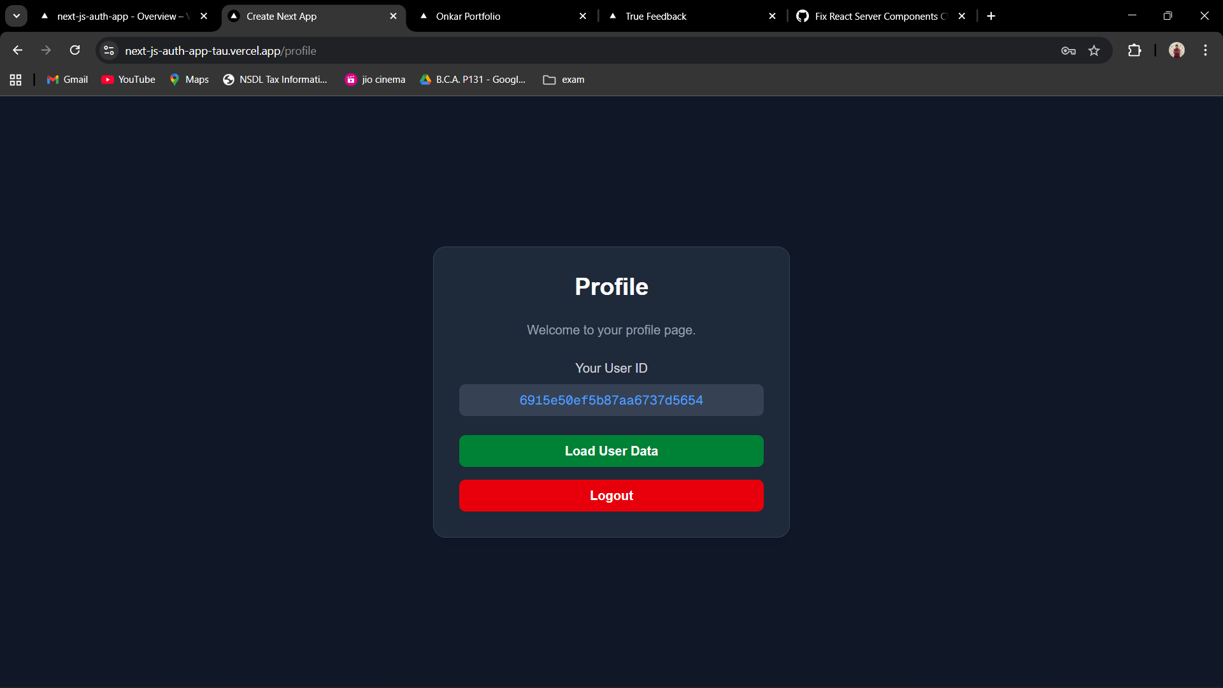Open the Chrome profile avatar
The width and height of the screenshot is (1223, 688).
pos(1177,50)
